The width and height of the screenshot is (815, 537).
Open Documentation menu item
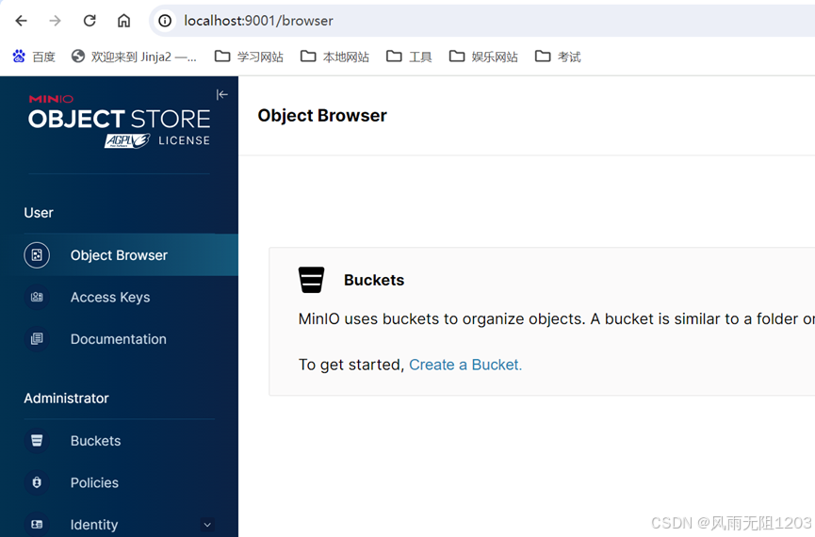pos(119,339)
